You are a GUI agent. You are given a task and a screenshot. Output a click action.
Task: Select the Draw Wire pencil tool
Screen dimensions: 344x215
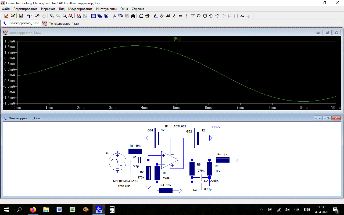click(155, 16)
